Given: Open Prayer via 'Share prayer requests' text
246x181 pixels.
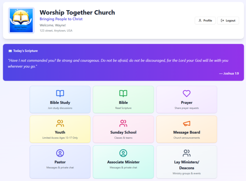Looking at the screenshot, I should [187, 108].
